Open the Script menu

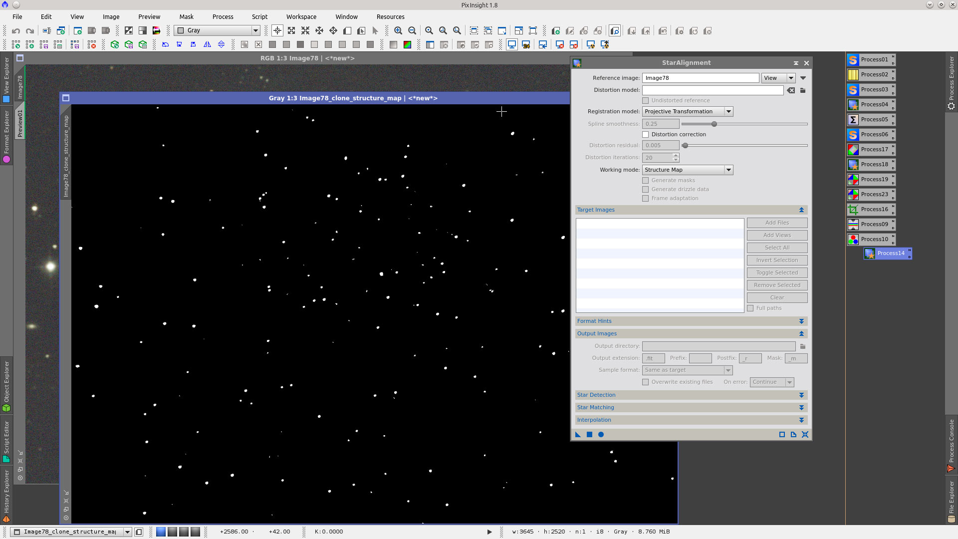pos(259,16)
